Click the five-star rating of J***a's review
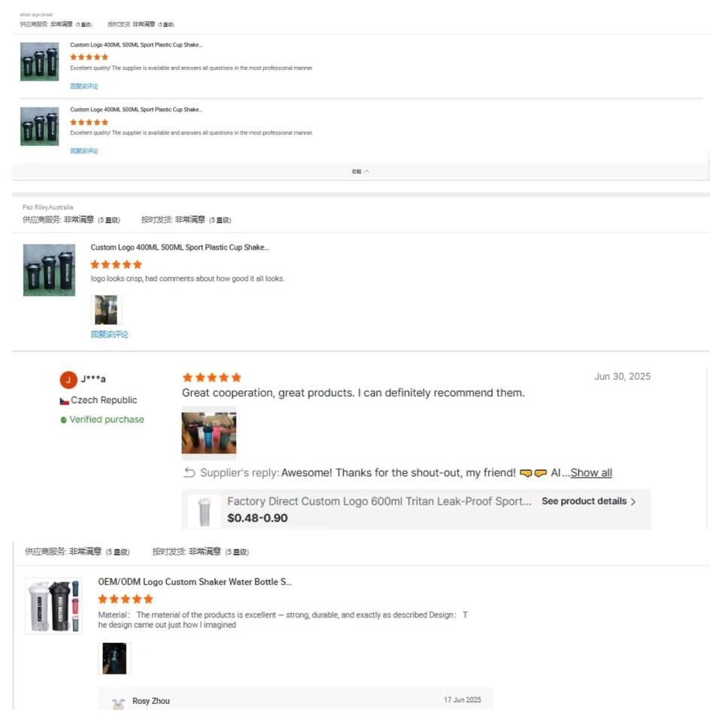This screenshot has width=722, height=722. (x=212, y=378)
